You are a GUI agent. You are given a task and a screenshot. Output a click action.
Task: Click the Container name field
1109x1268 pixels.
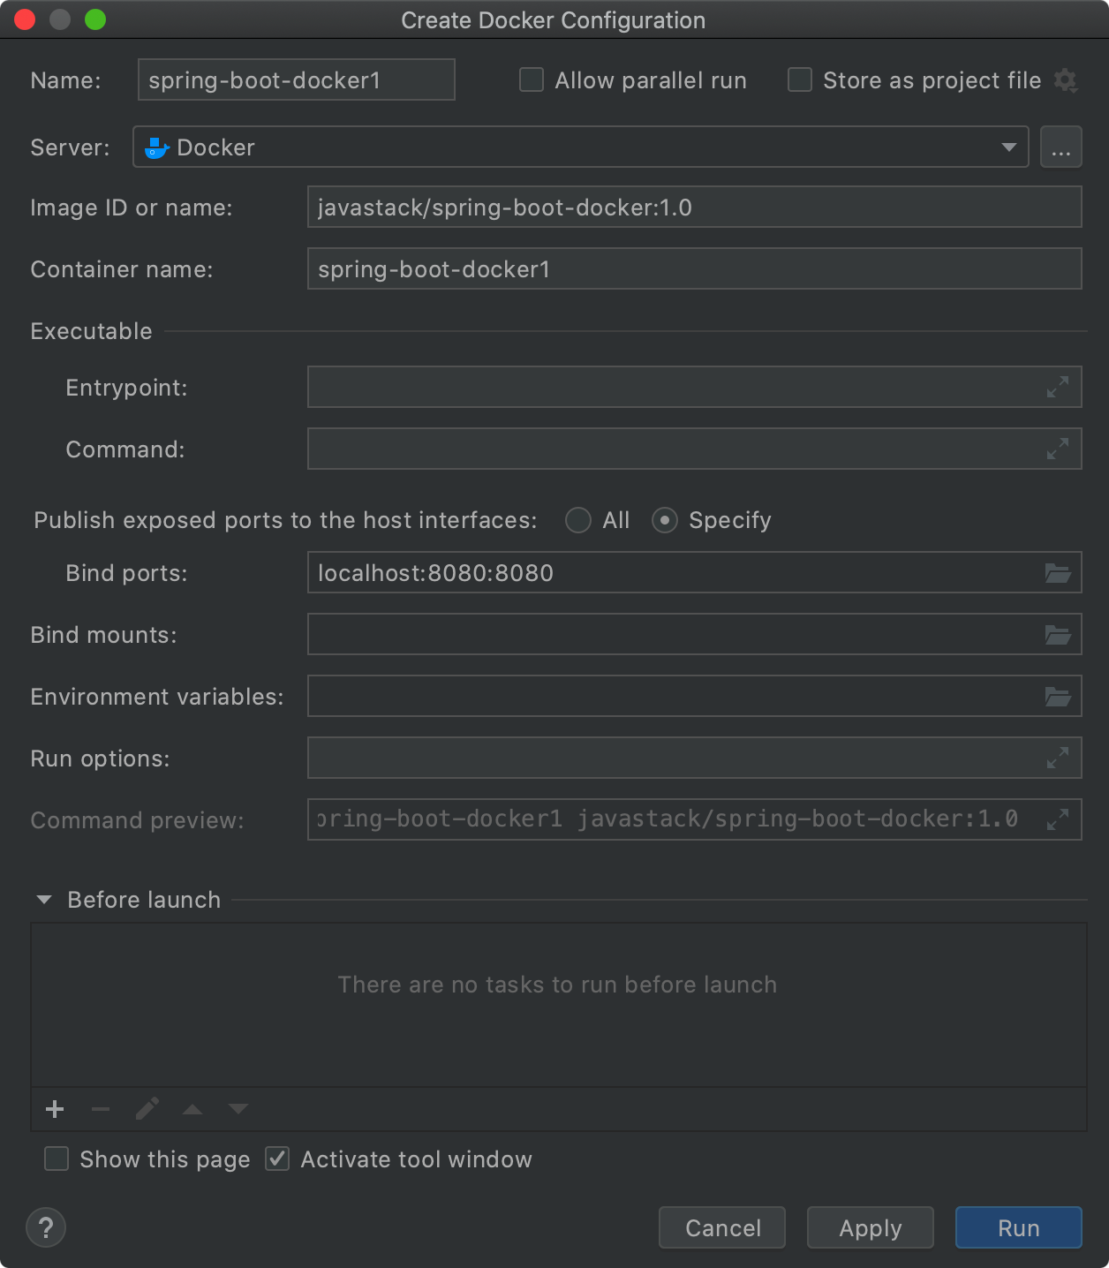[695, 268]
